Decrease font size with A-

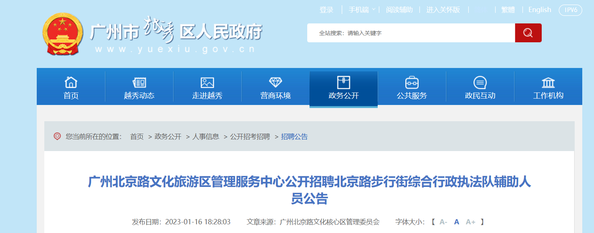click(x=443, y=222)
